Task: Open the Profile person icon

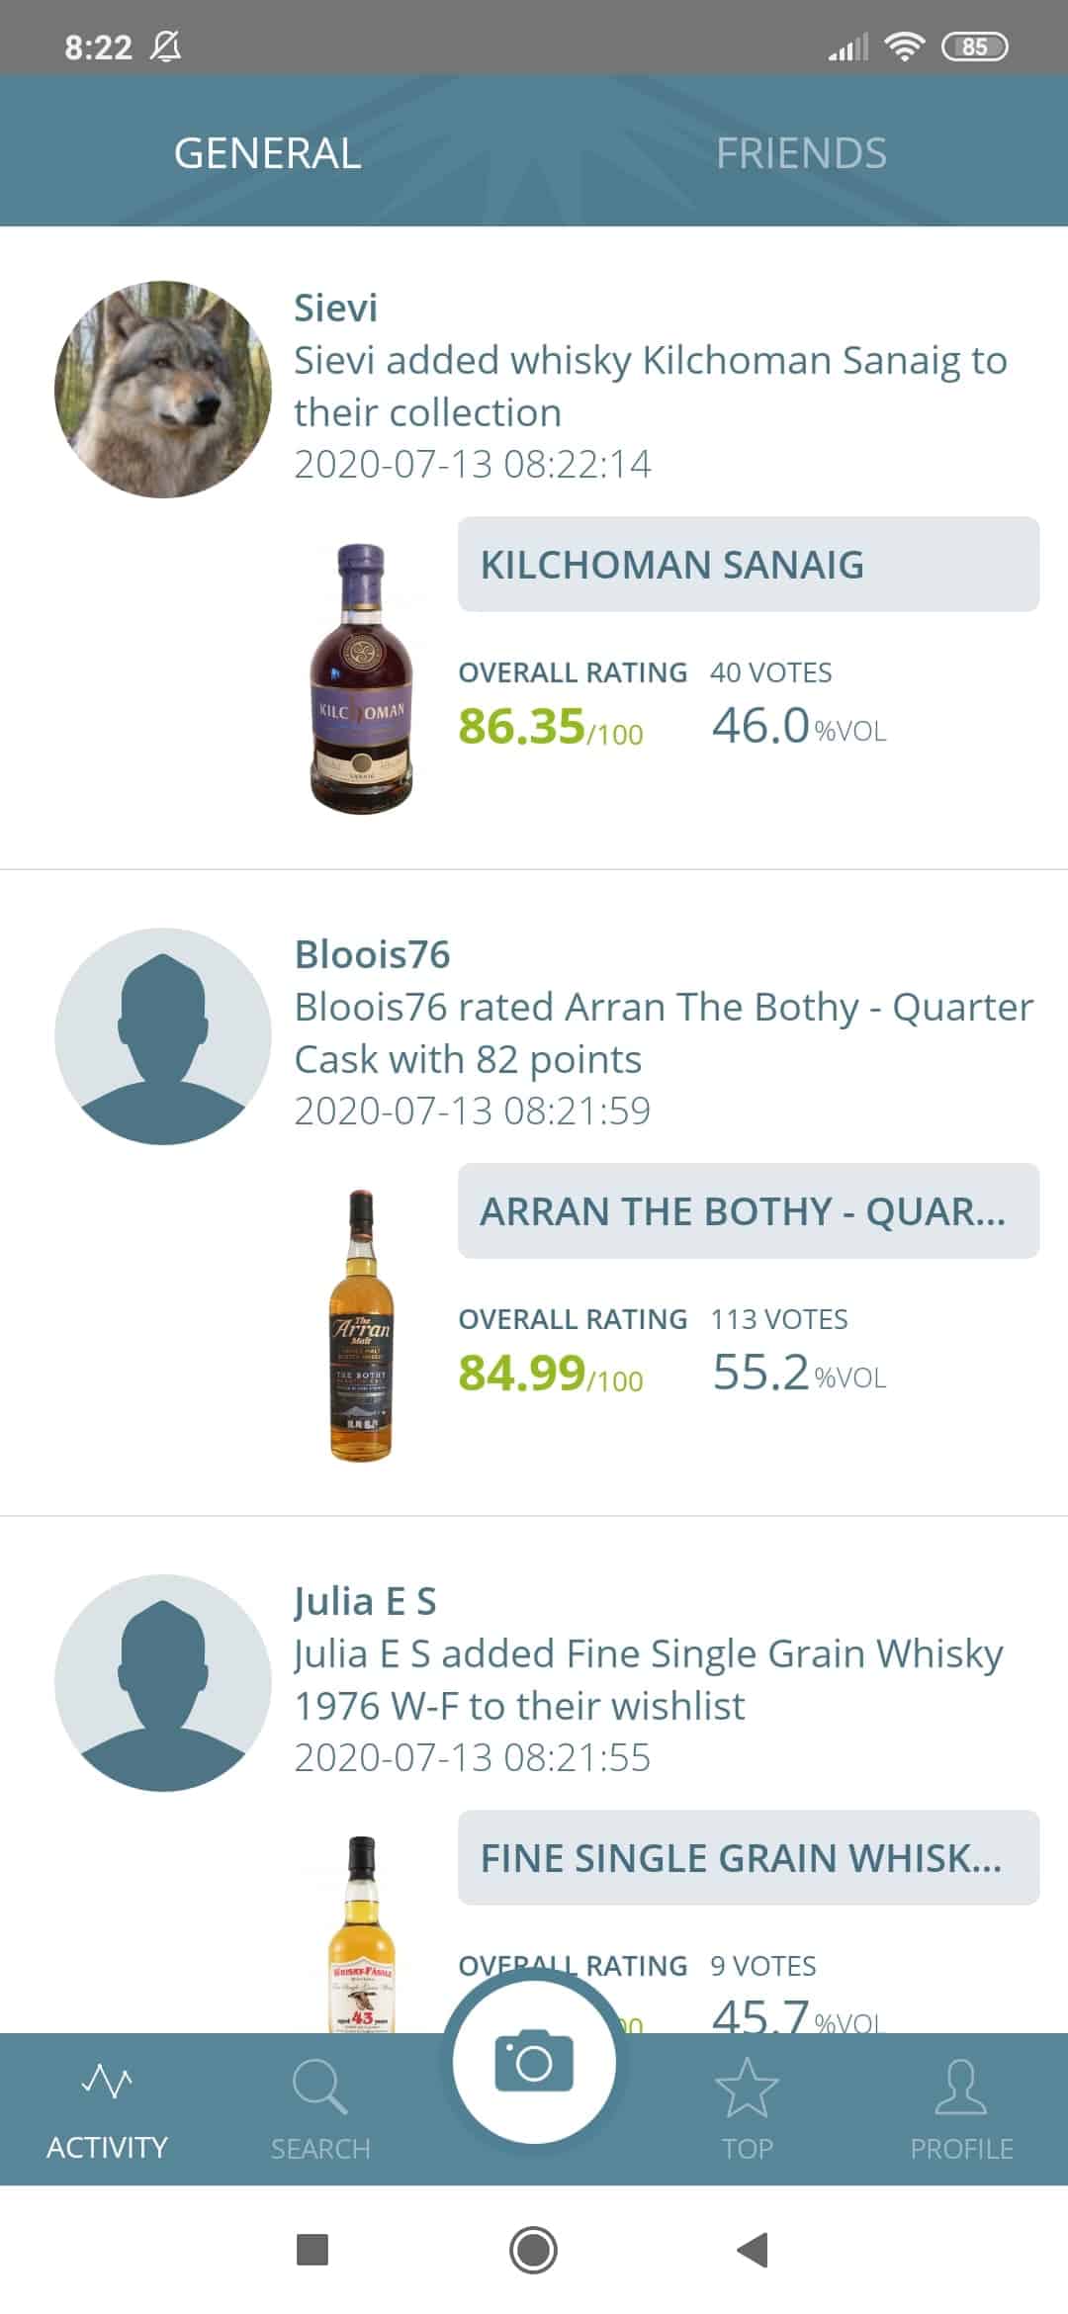Action: (x=961, y=2085)
